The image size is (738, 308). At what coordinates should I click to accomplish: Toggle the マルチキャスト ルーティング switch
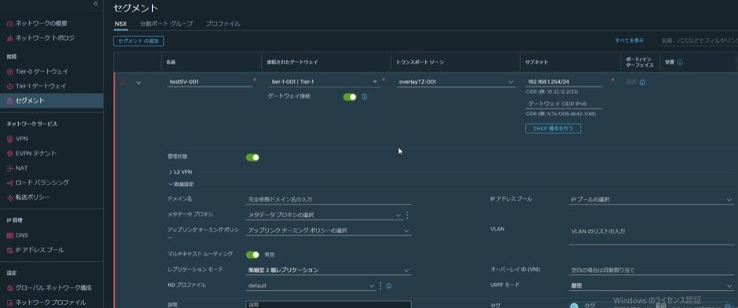coord(253,255)
